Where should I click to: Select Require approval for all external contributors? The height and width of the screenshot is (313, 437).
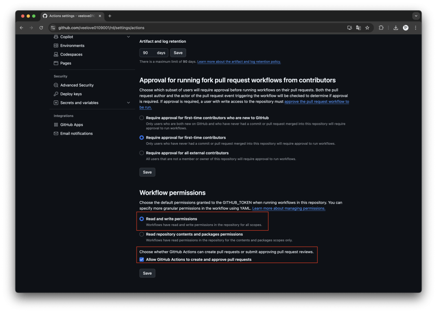[142, 153]
